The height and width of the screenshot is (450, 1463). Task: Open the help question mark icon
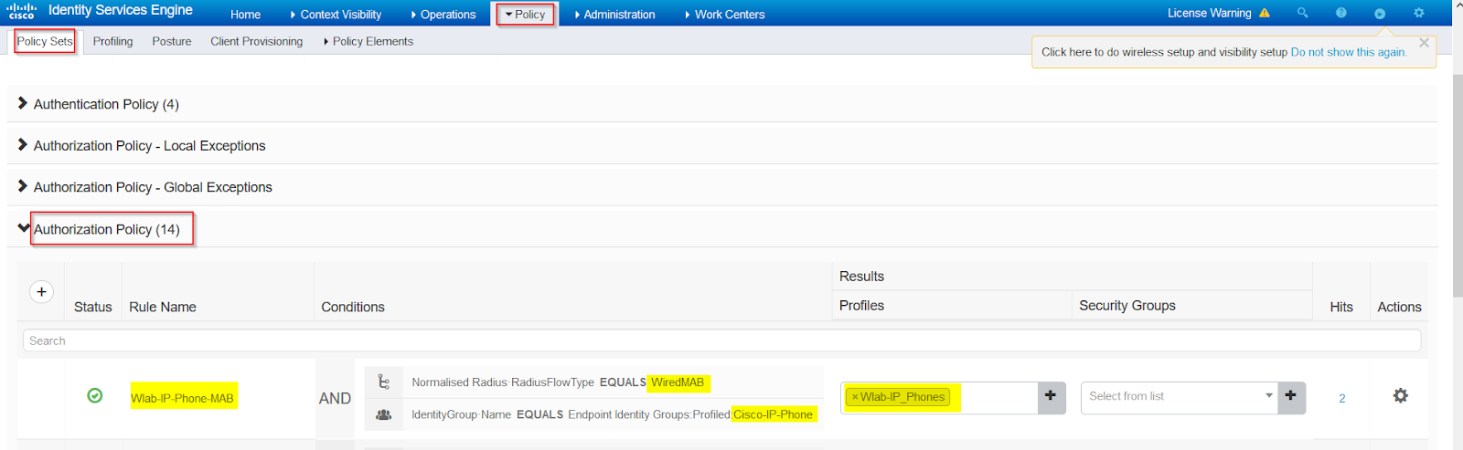point(1341,13)
